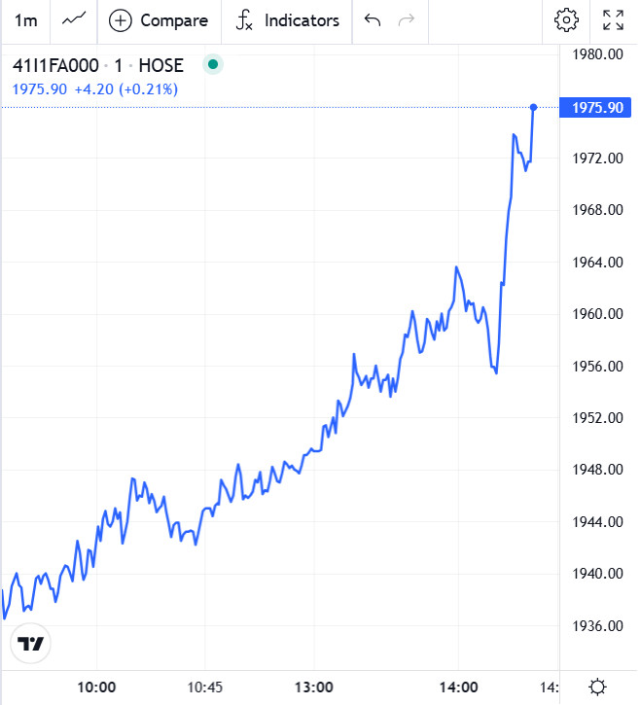Open the line chart style selector

(x=73, y=20)
